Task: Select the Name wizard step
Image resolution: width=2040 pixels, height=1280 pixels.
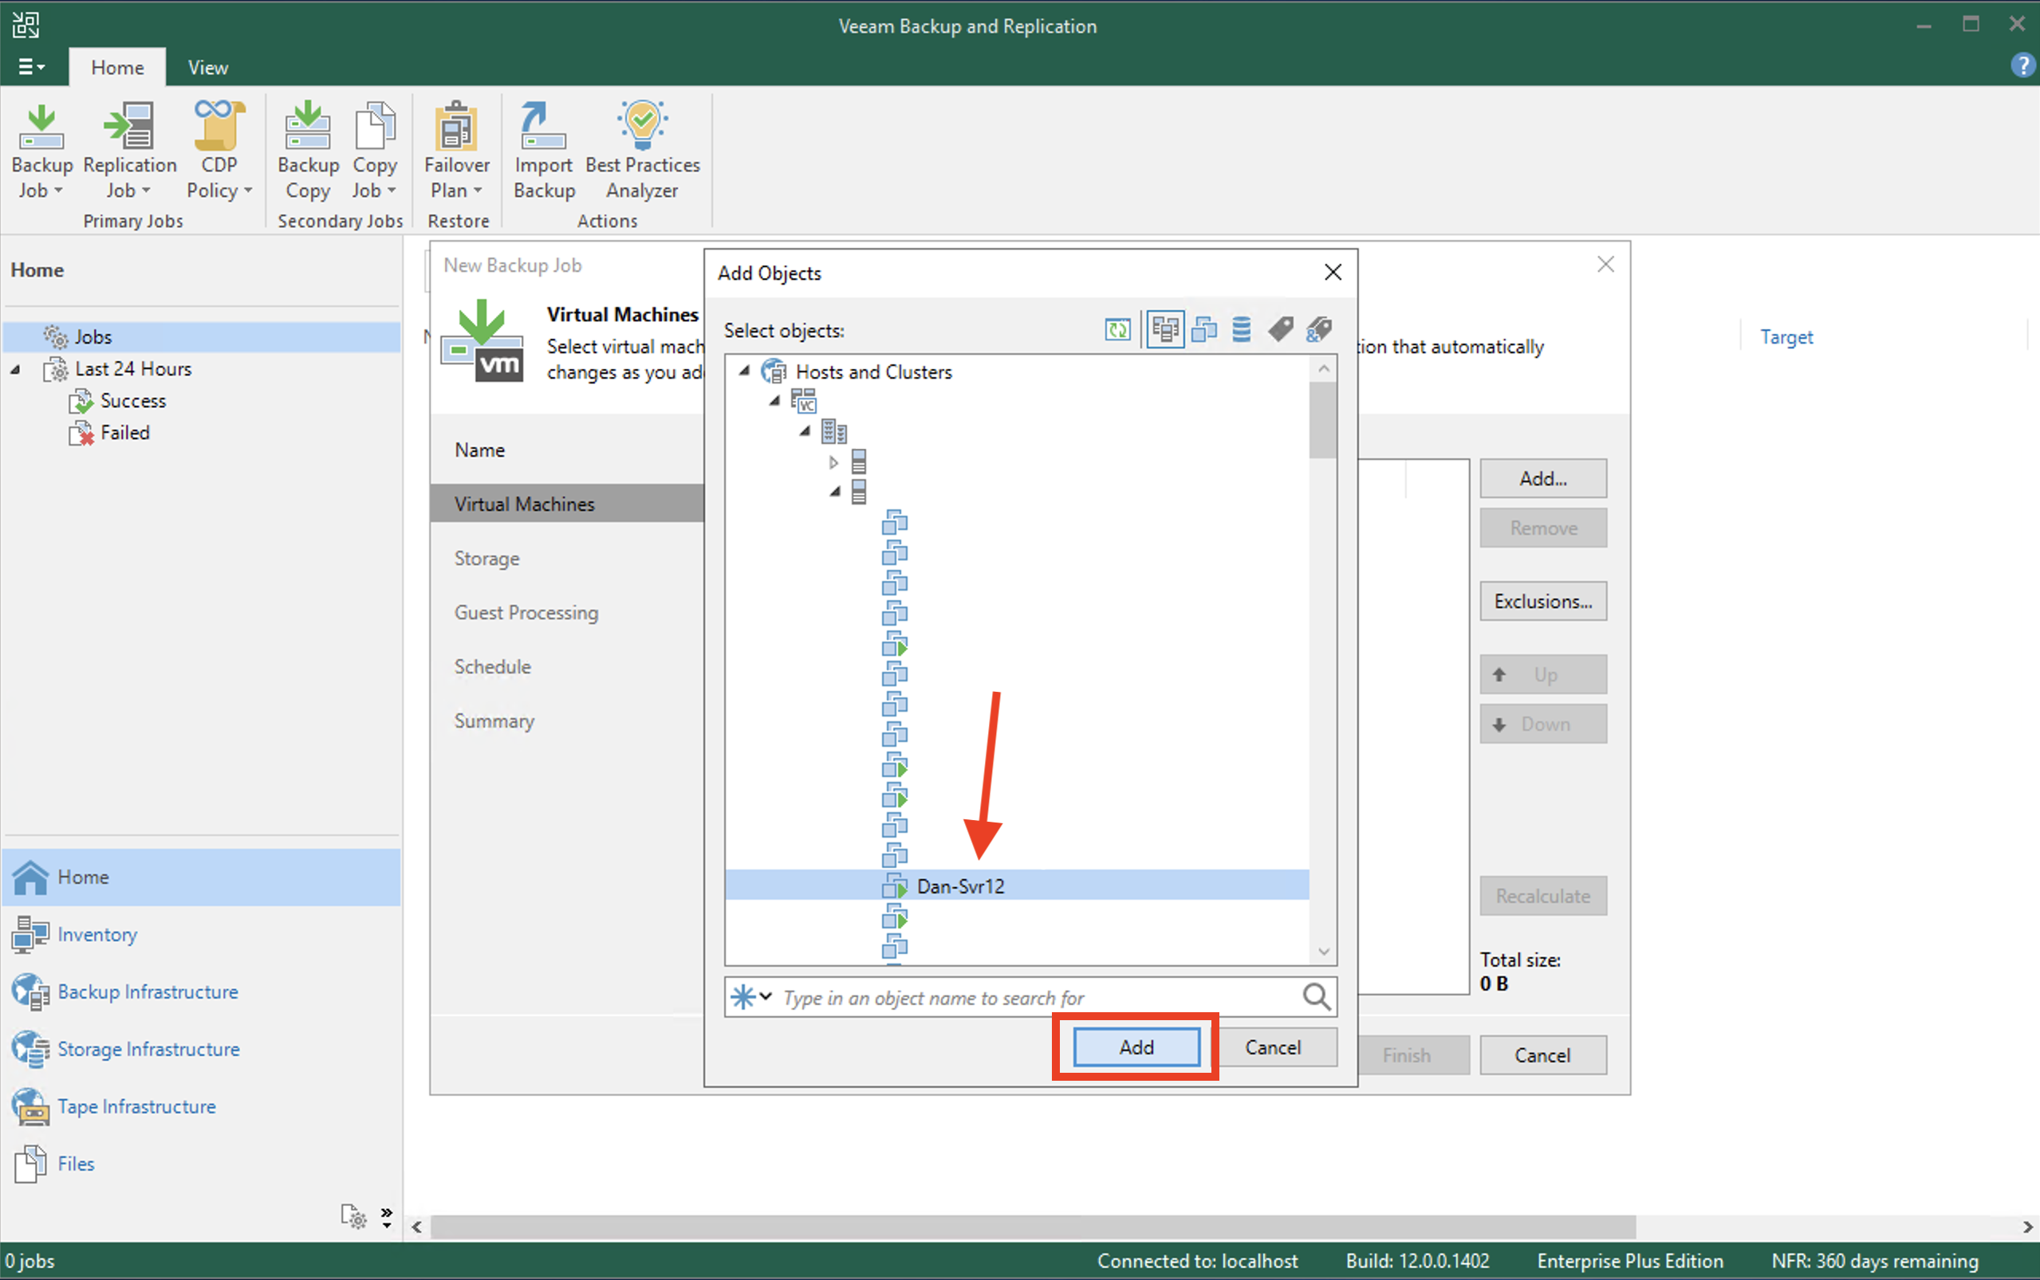Action: 566,450
